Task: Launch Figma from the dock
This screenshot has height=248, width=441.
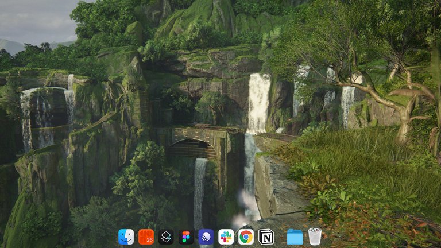Action: pyautogui.click(x=186, y=237)
